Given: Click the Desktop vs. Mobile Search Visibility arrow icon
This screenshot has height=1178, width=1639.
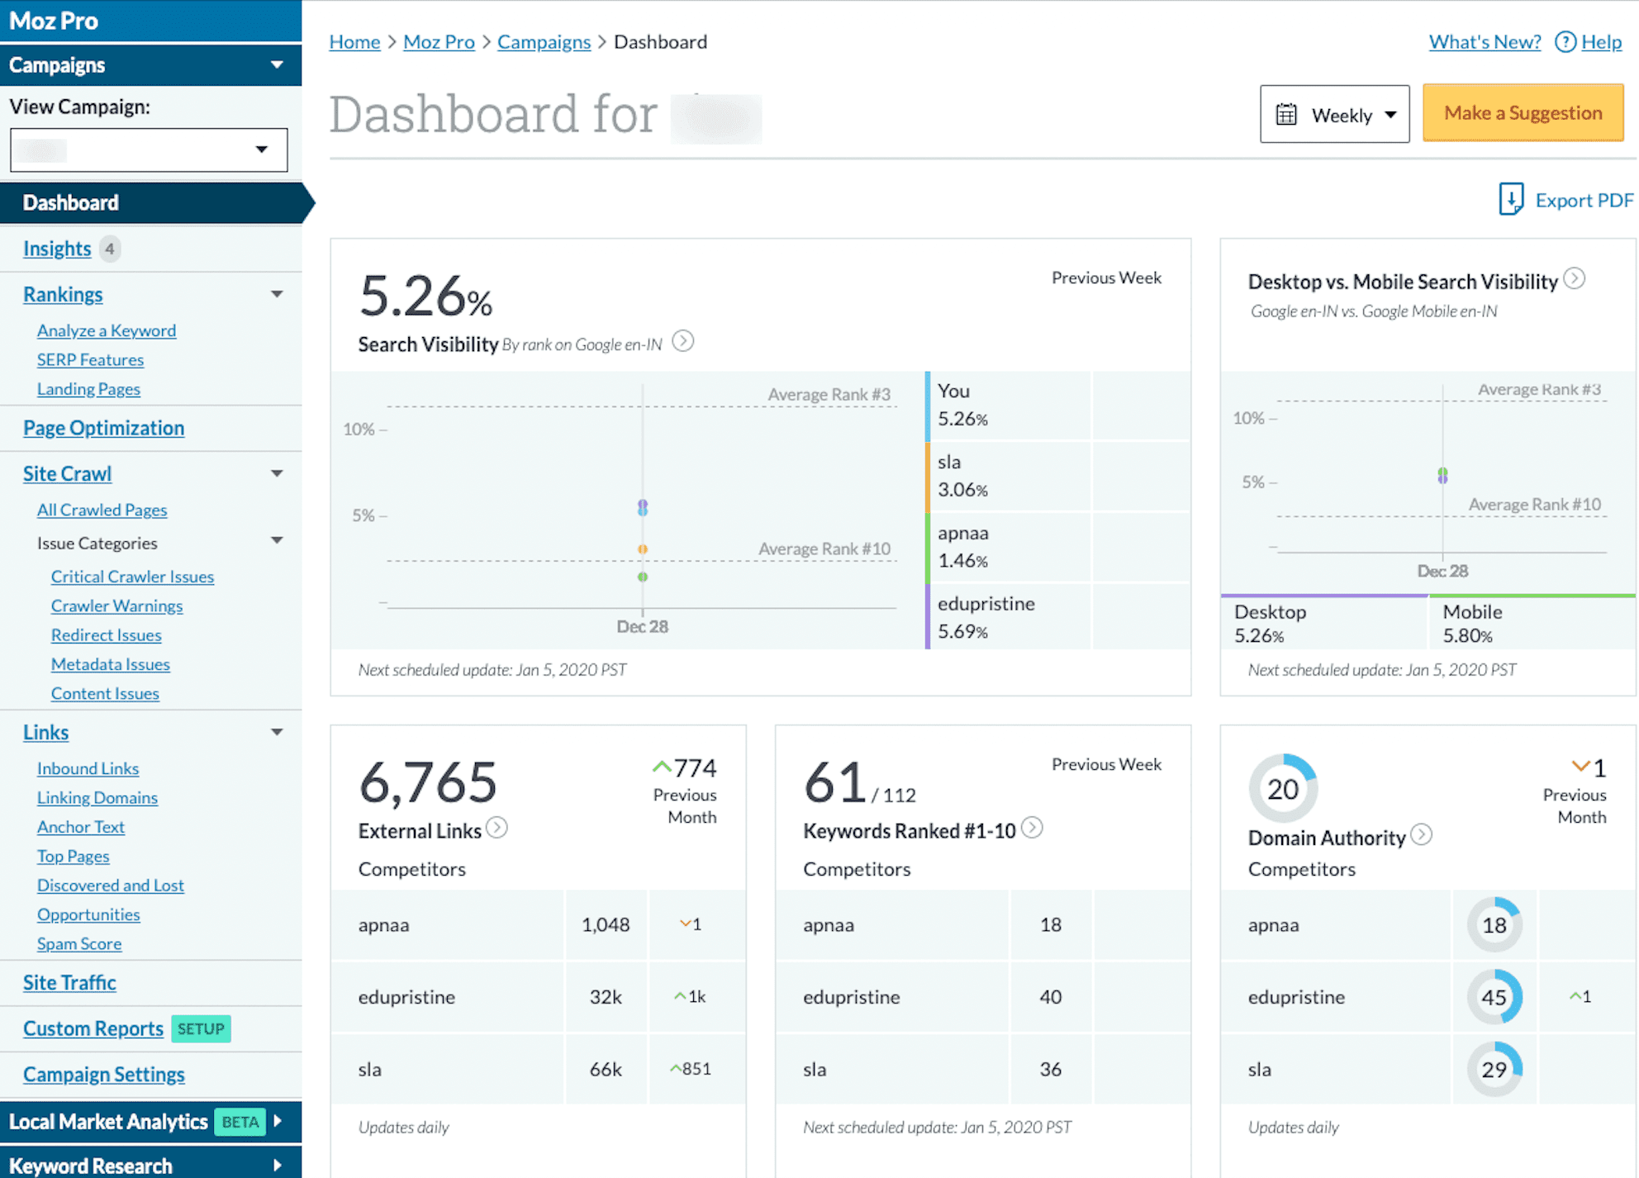Looking at the screenshot, I should click(1575, 280).
